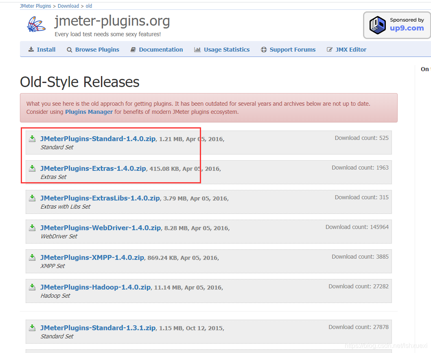Click the 'Download count: 27878' text
The image size is (431, 353).
[359, 327]
